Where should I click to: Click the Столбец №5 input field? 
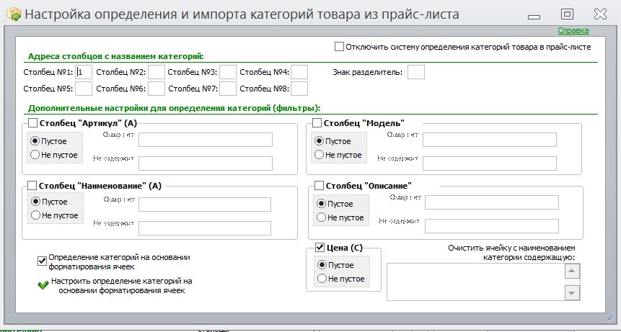click(x=84, y=89)
